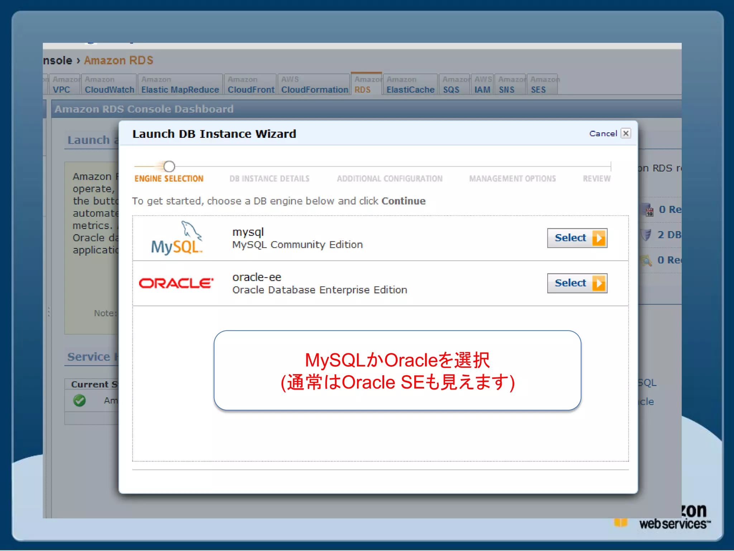Open the Amazon CloudFront tab
Viewport: 734px width, 551px height.
[x=251, y=84]
